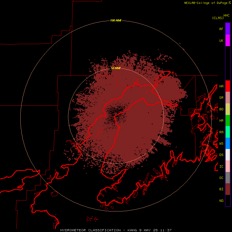Viewport: 232px width, 232px height.
Task: Click the HA legend label
Action: (x=221, y=86)
